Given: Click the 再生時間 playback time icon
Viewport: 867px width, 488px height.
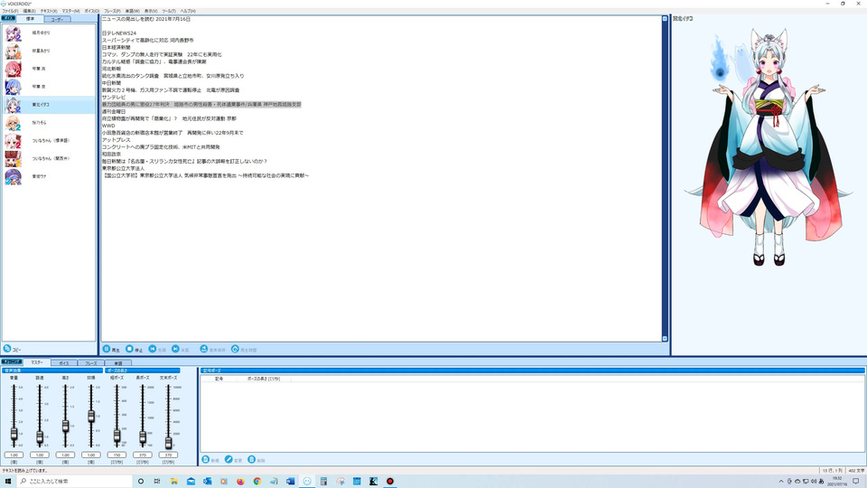Looking at the screenshot, I should pyautogui.click(x=235, y=349).
